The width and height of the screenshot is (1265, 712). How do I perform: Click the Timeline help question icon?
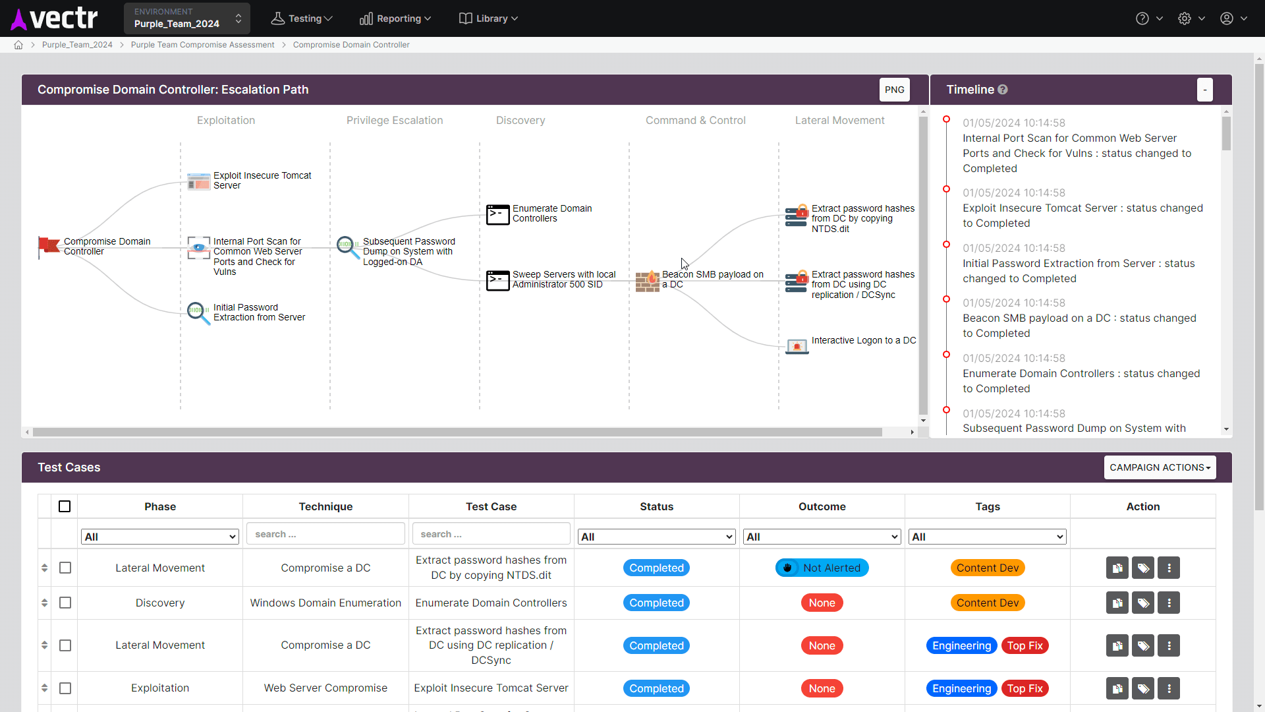pyautogui.click(x=1003, y=90)
